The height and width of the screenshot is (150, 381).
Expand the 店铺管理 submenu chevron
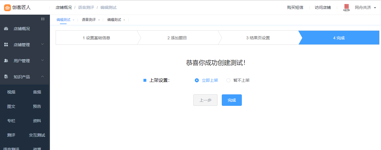click(42, 44)
